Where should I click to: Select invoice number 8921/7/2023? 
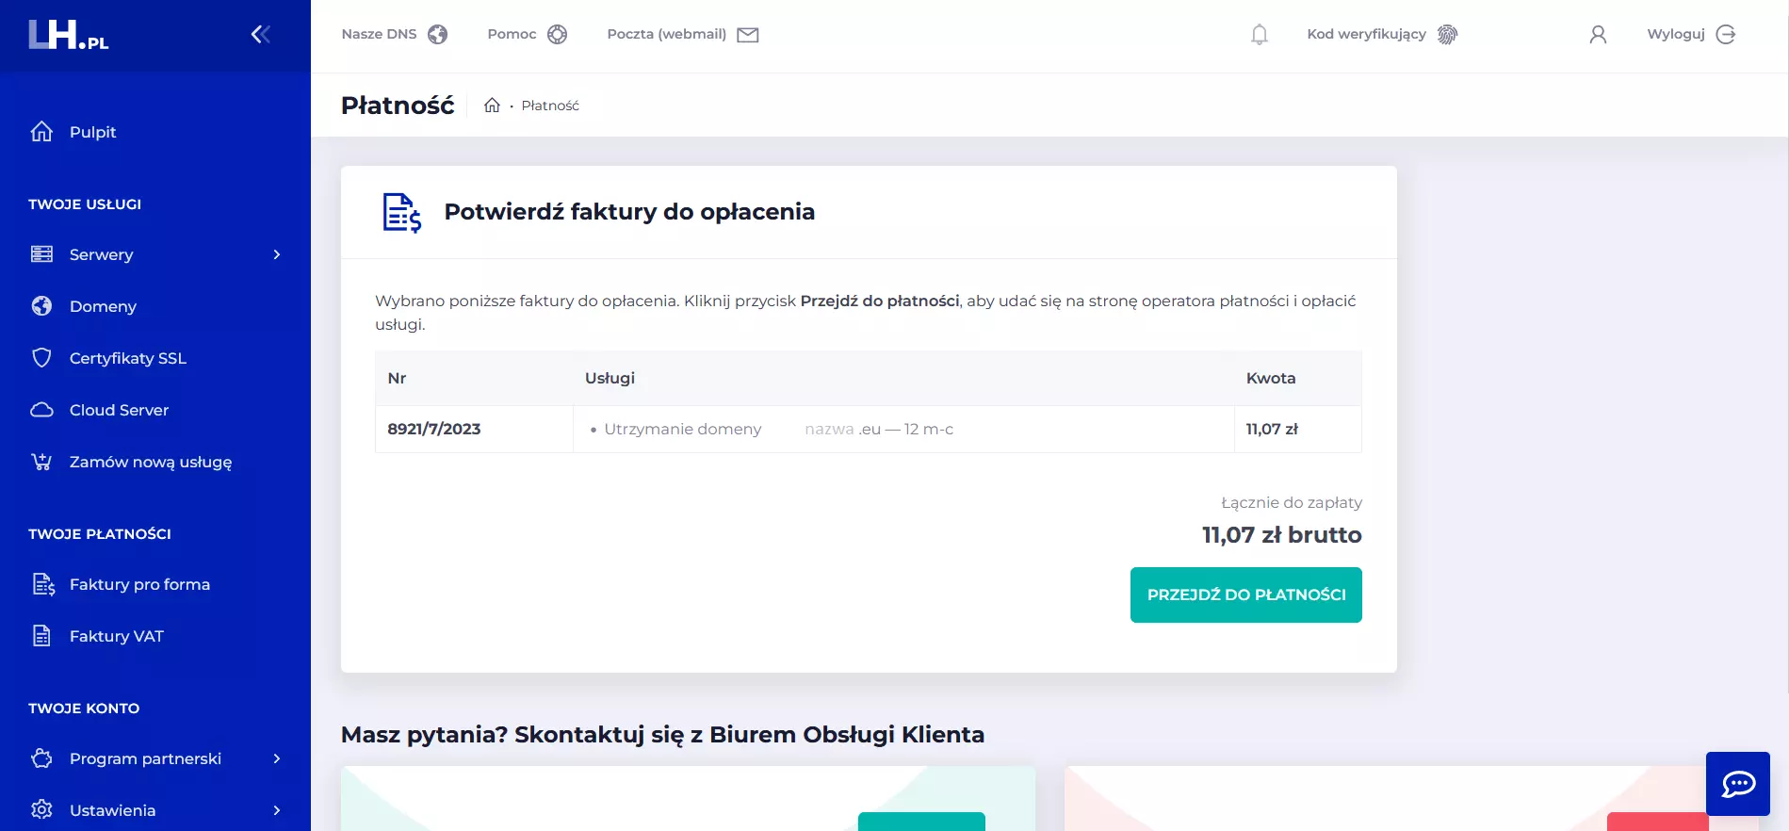pyautogui.click(x=434, y=429)
